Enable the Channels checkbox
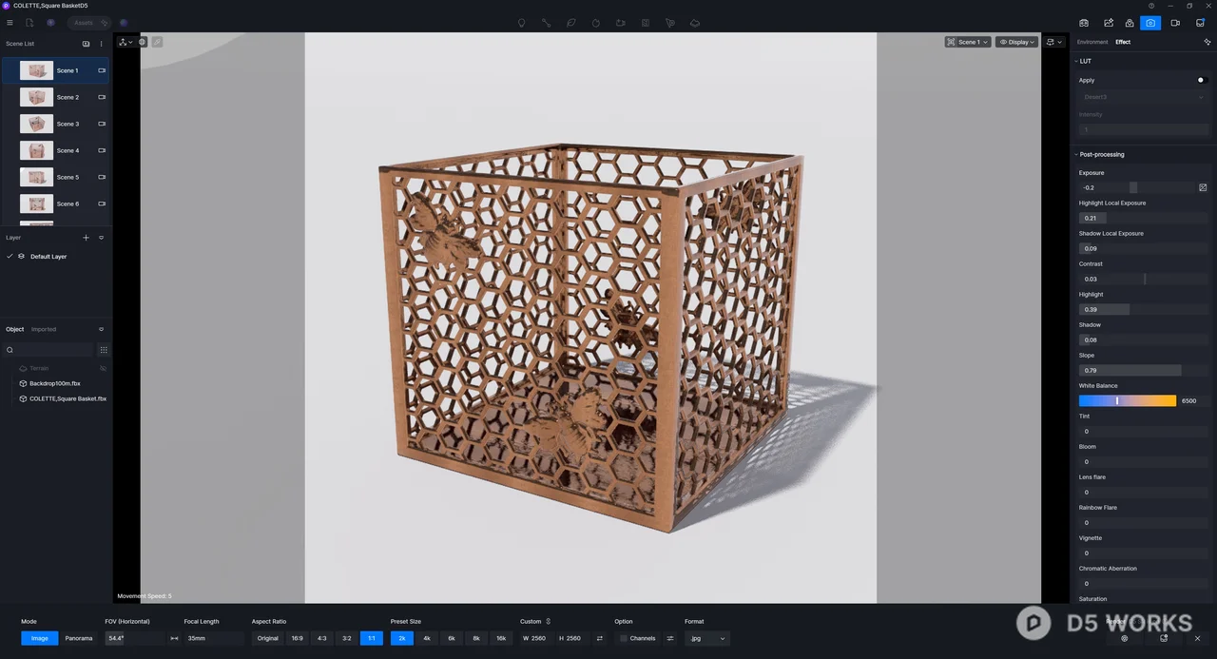1217x659 pixels. (624, 638)
